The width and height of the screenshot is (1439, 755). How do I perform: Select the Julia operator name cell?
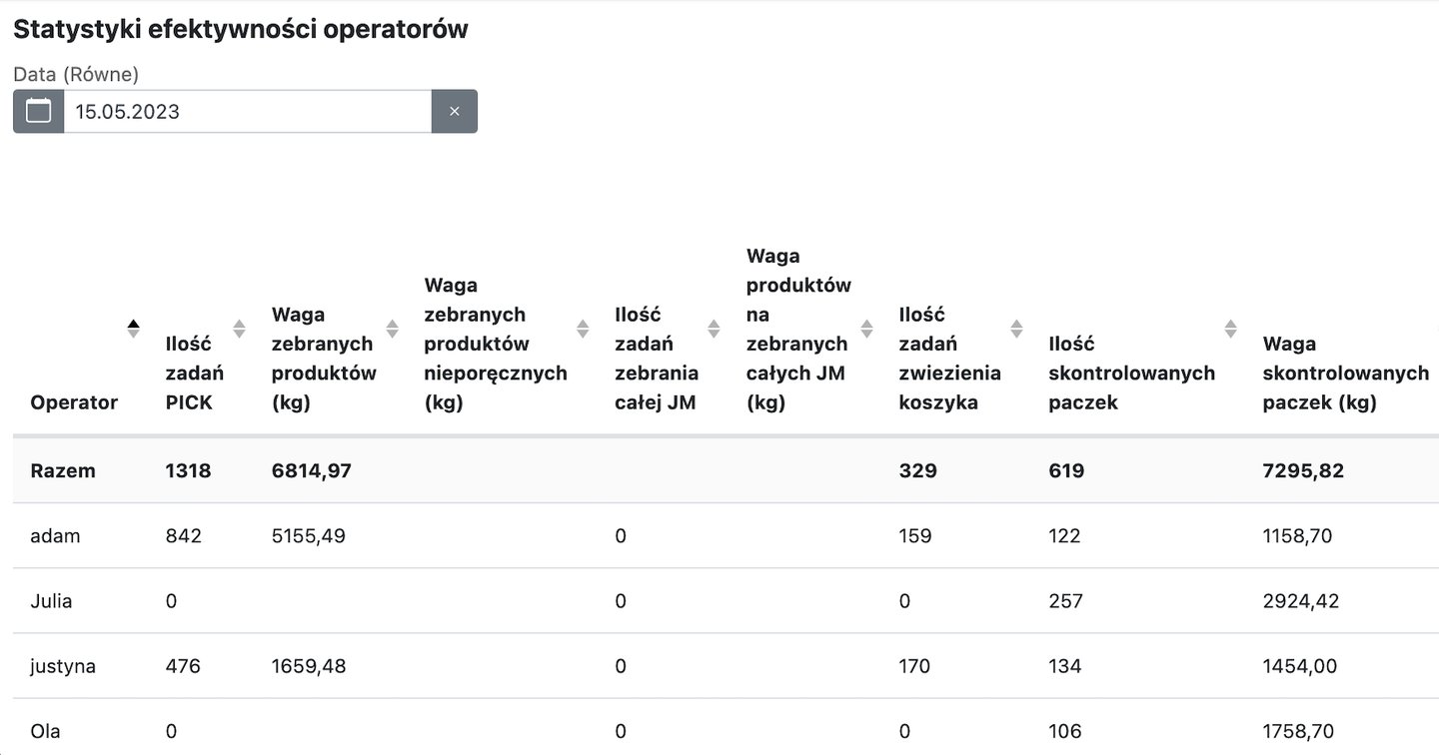(x=51, y=601)
